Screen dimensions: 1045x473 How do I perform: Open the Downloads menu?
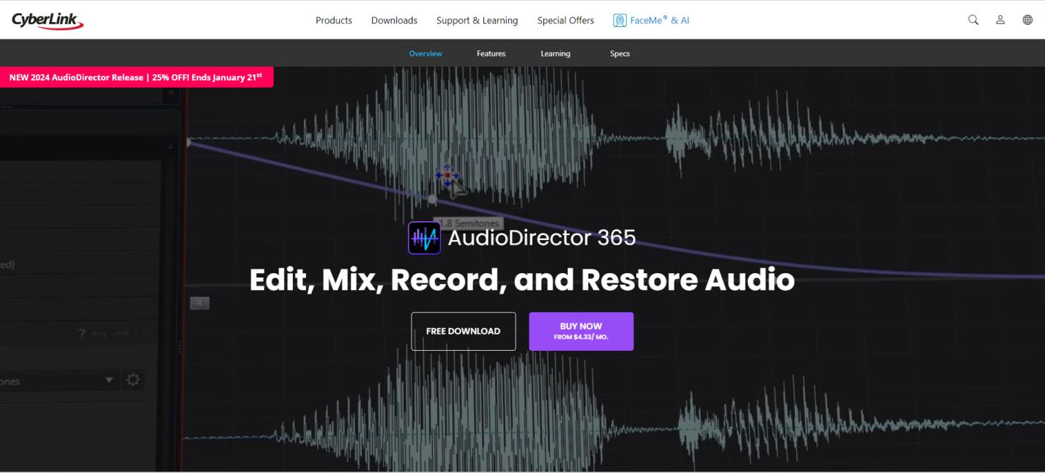coord(394,21)
